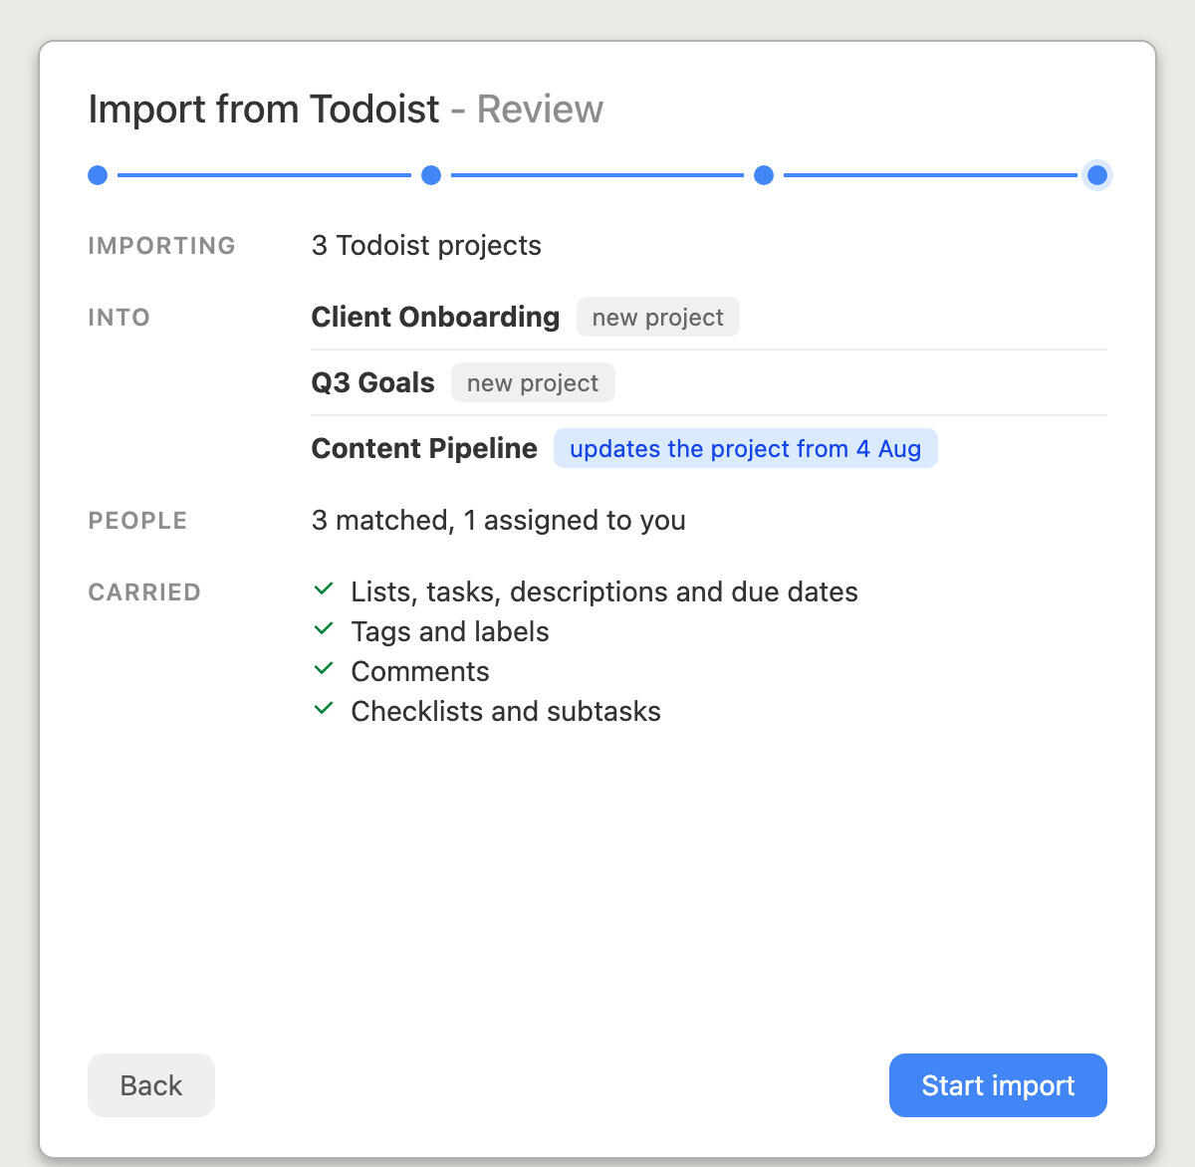
Task: Click checkmark beside Checklists and subtasks
Action: click(x=324, y=709)
